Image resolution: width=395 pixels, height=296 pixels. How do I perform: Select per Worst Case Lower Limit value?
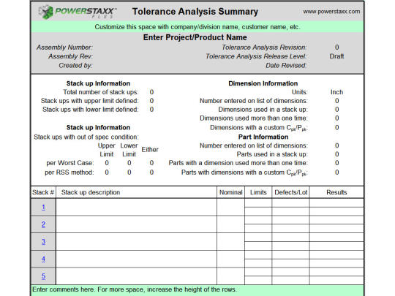pyautogui.click(x=129, y=163)
